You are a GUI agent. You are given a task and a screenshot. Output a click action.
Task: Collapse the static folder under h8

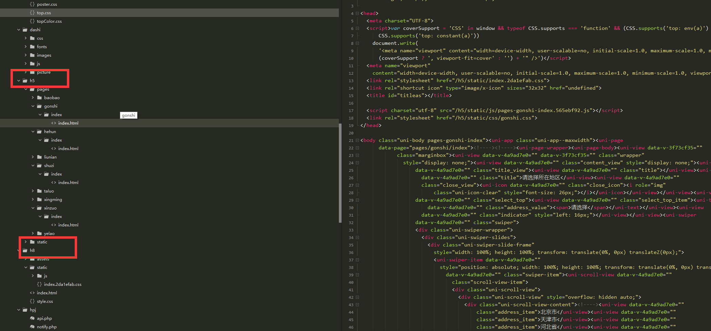click(25, 268)
